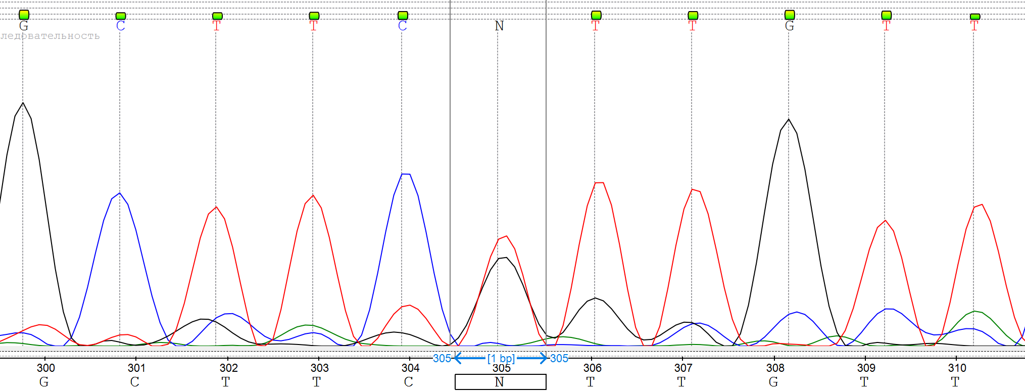
Task: Click the blue [1 bp] selection label
Action: tap(501, 358)
